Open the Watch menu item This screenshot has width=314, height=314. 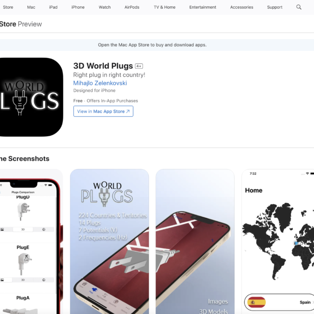[x=104, y=7]
